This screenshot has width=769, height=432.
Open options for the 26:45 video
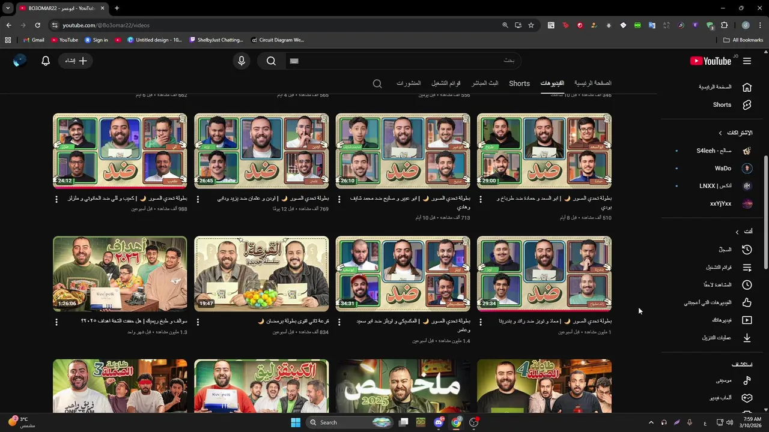[x=198, y=199]
